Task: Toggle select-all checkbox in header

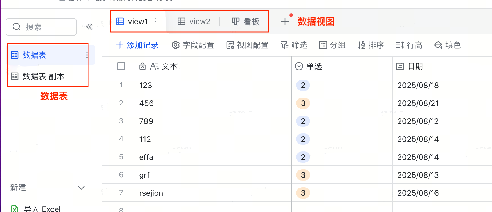Action: click(x=121, y=66)
